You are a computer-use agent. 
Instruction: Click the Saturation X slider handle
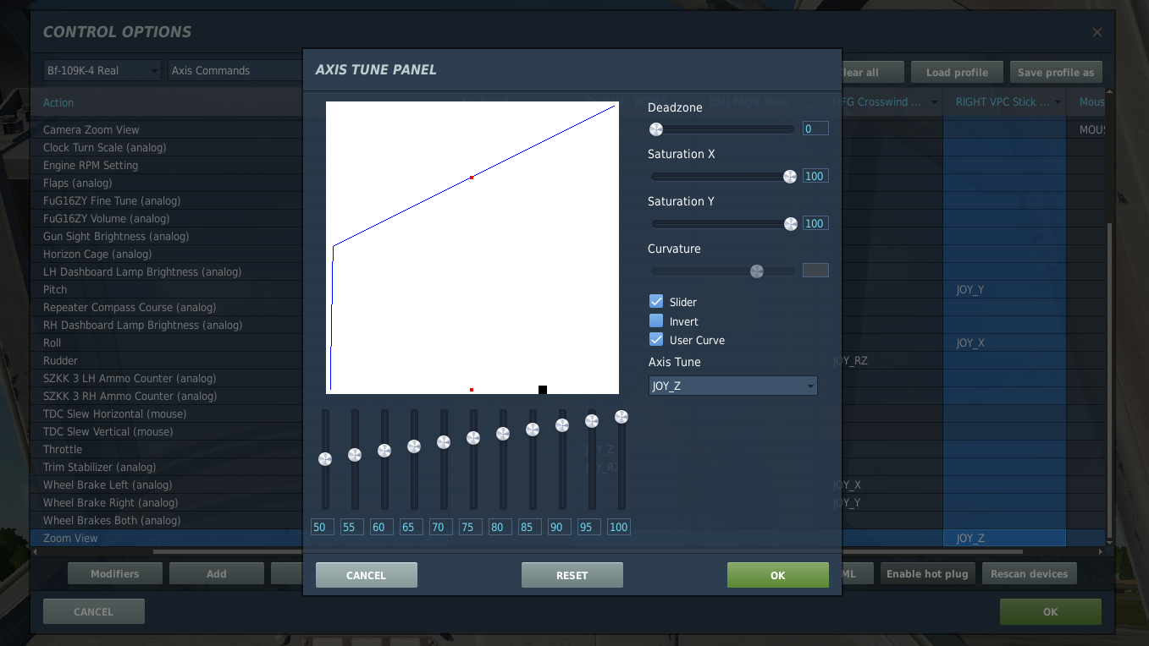pyautogui.click(x=790, y=177)
